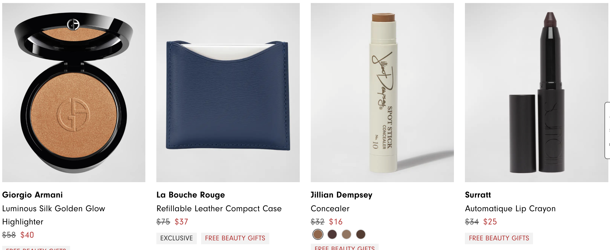
Task: Open the Concealer product title
Action: pyautogui.click(x=330, y=209)
